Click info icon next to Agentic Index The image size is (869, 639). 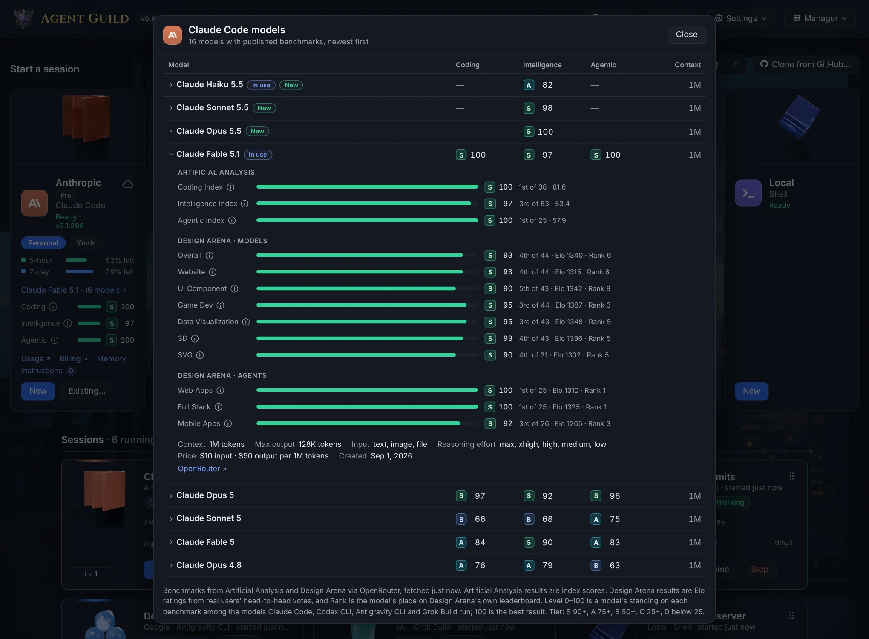point(232,220)
